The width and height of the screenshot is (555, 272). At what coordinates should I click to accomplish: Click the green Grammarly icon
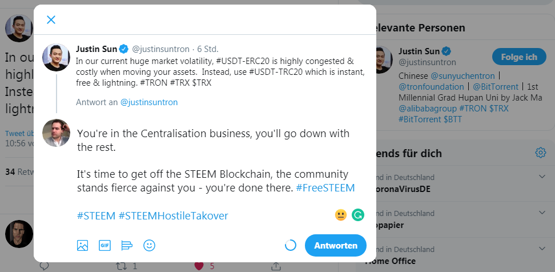pyautogui.click(x=358, y=215)
